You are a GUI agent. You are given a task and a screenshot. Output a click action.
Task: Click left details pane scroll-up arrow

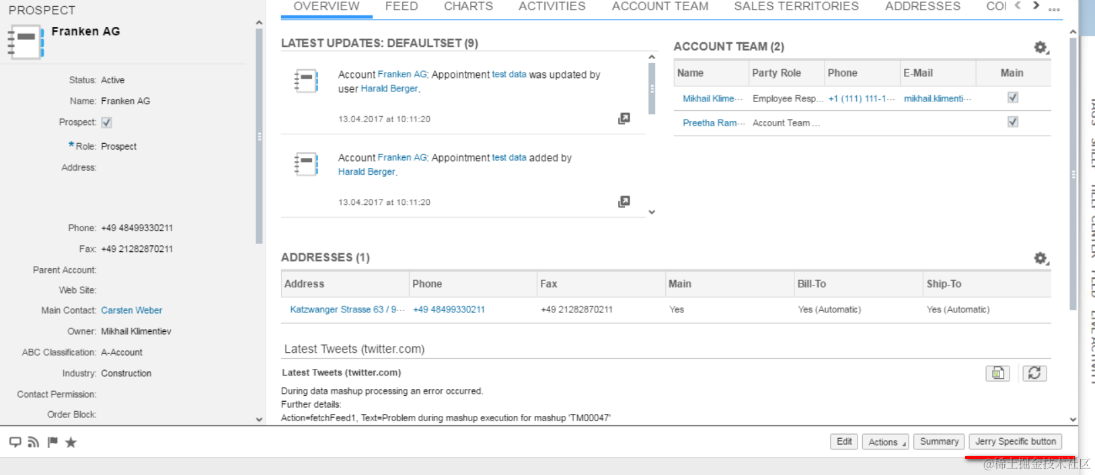[x=259, y=23]
